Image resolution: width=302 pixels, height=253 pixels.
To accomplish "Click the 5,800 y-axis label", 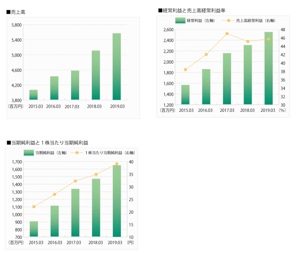I will coord(17,25).
